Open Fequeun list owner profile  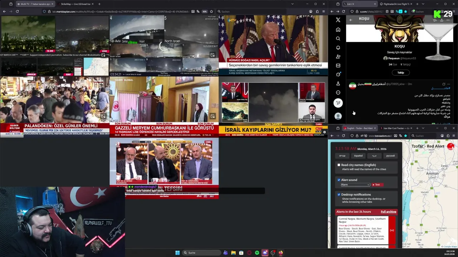[399, 58]
